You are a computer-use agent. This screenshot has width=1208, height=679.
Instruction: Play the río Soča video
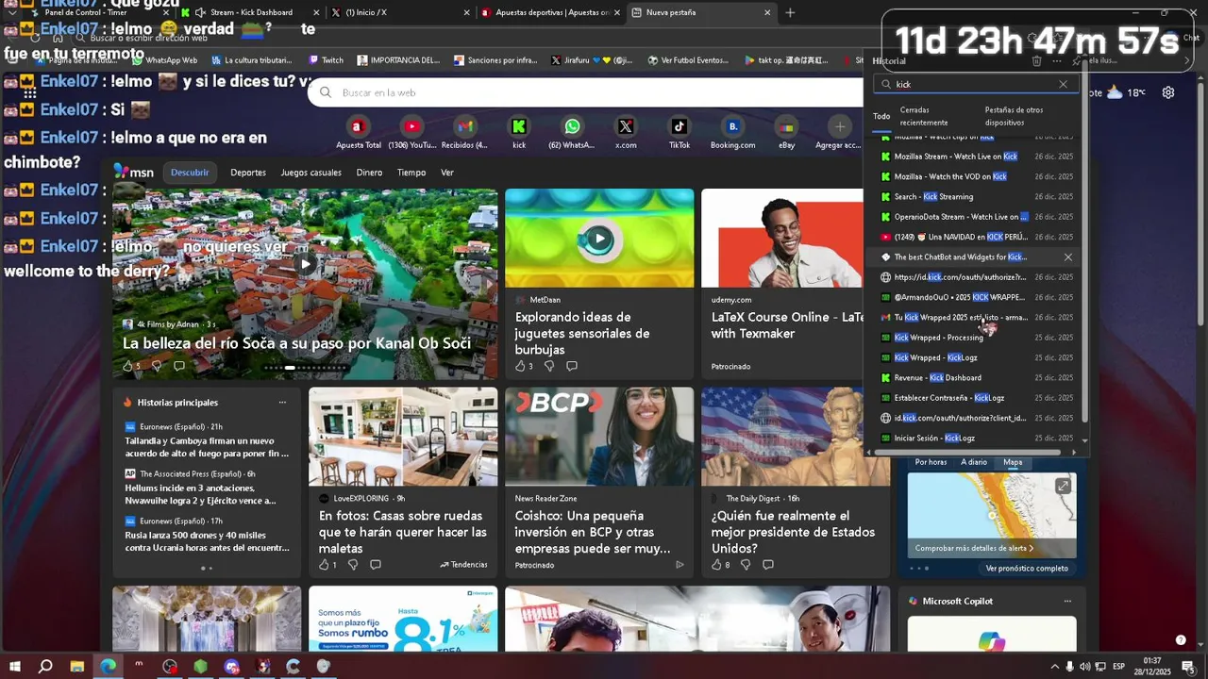click(x=305, y=265)
